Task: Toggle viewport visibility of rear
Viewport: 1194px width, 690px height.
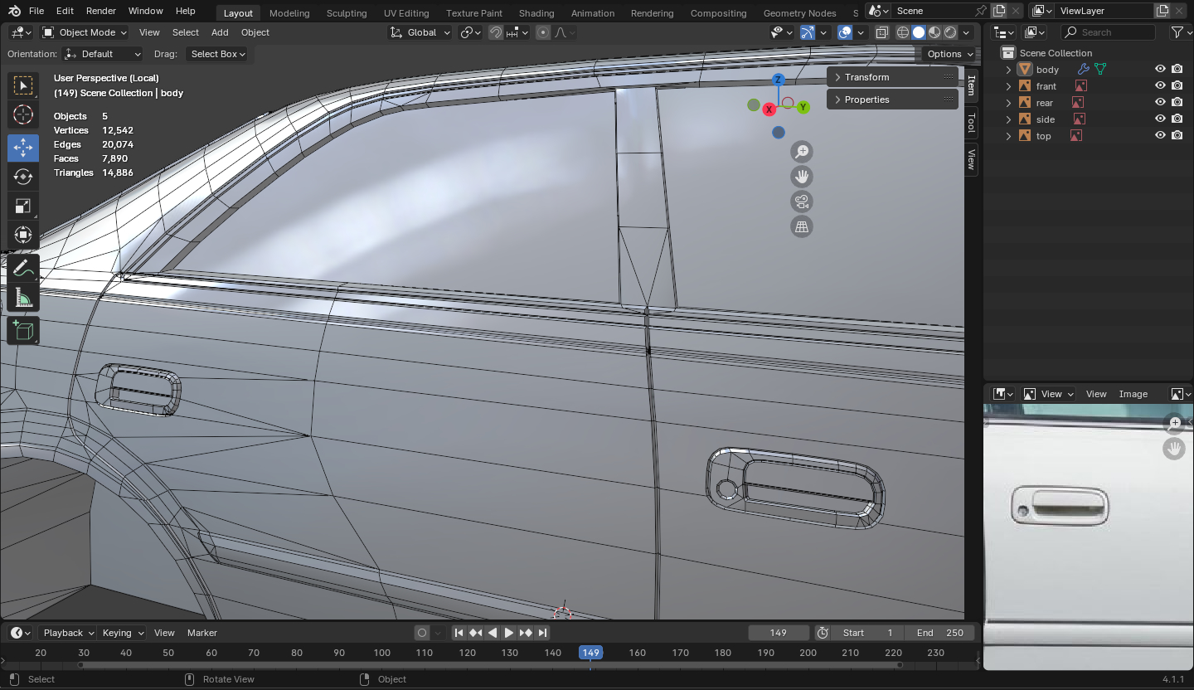Action: [x=1161, y=103]
